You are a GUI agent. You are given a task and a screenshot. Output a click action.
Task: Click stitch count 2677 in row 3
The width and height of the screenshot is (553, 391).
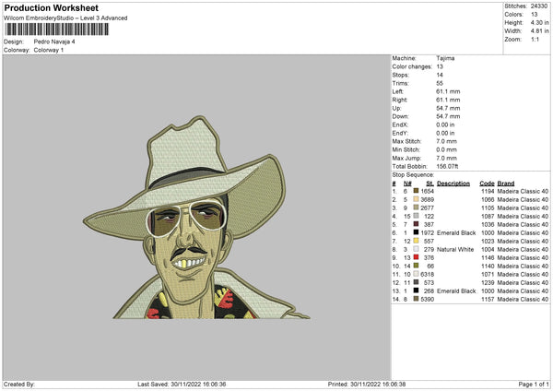[x=428, y=207]
